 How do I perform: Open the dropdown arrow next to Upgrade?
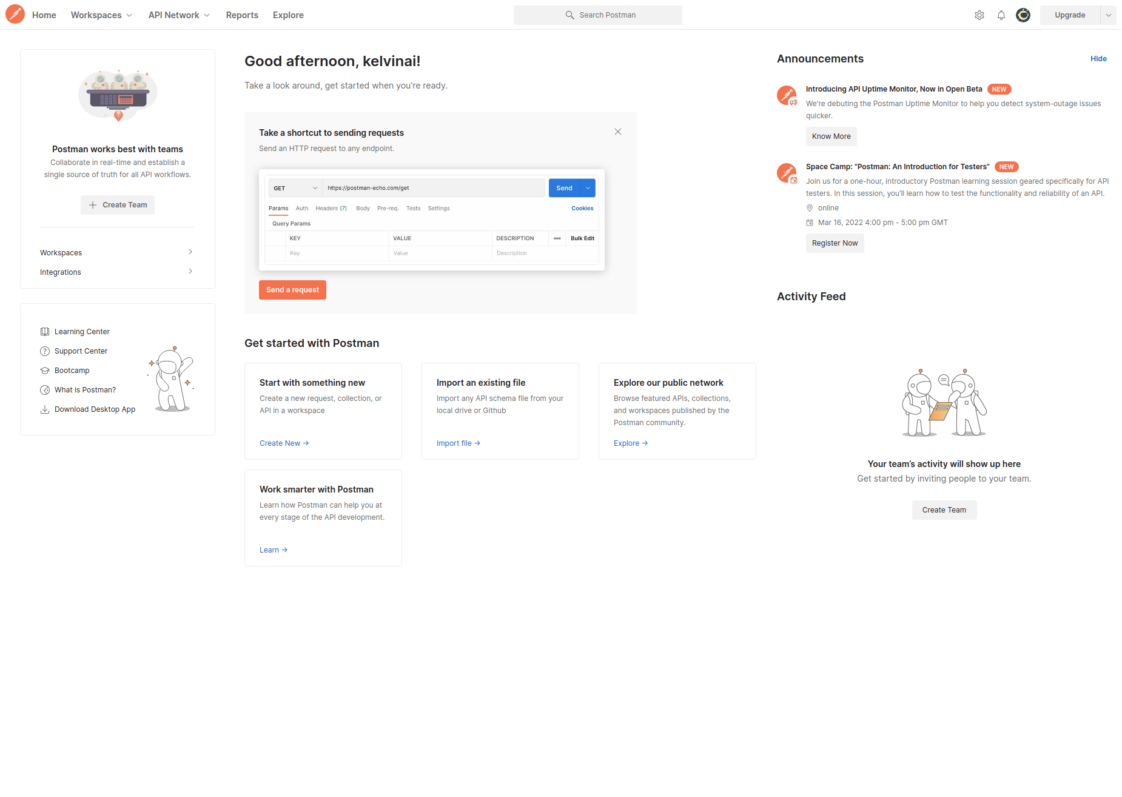tap(1109, 15)
